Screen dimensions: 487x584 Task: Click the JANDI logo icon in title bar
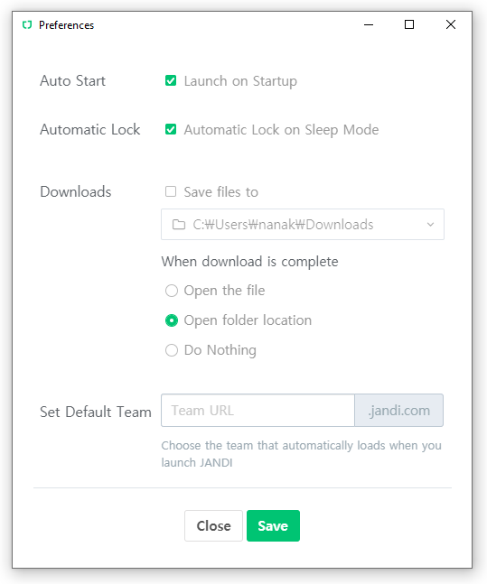coord(27,25)
